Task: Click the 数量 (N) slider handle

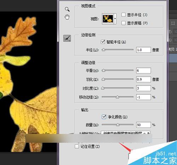Action: 118,125
